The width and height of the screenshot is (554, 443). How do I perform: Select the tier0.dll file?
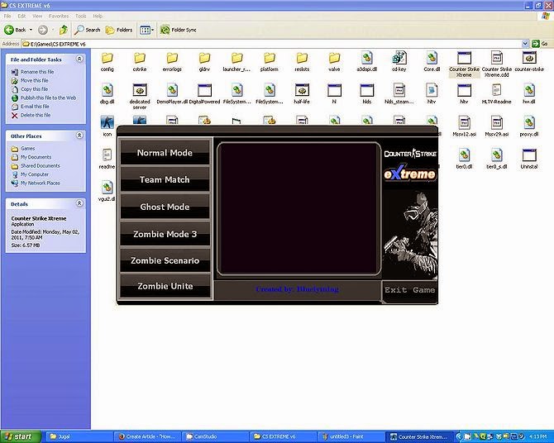[x=464, y=159]
